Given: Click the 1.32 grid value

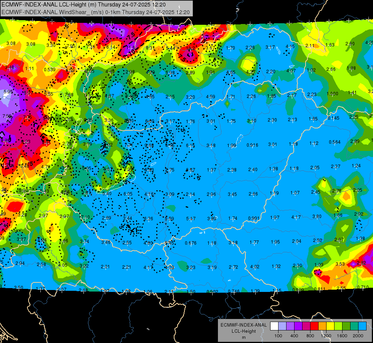Looking at the screenshot, I should point(276,266).
